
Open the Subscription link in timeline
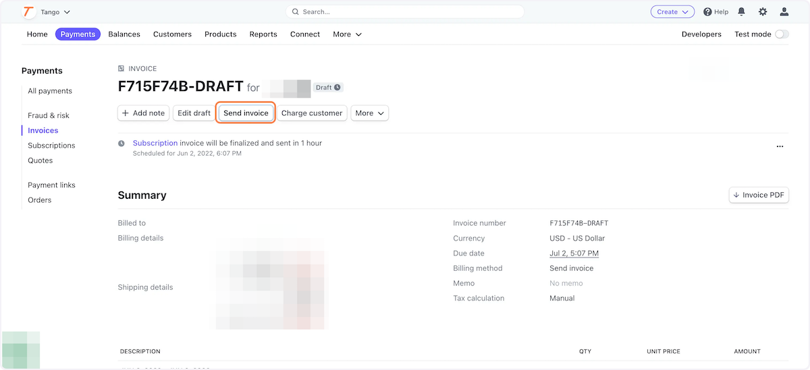(x=155, y=143)
